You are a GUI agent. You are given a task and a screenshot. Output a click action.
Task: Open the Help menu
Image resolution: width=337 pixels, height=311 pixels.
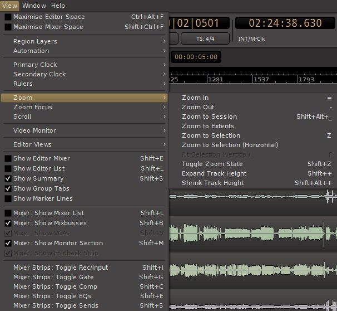pyautogui.click(x=58, y=6)
